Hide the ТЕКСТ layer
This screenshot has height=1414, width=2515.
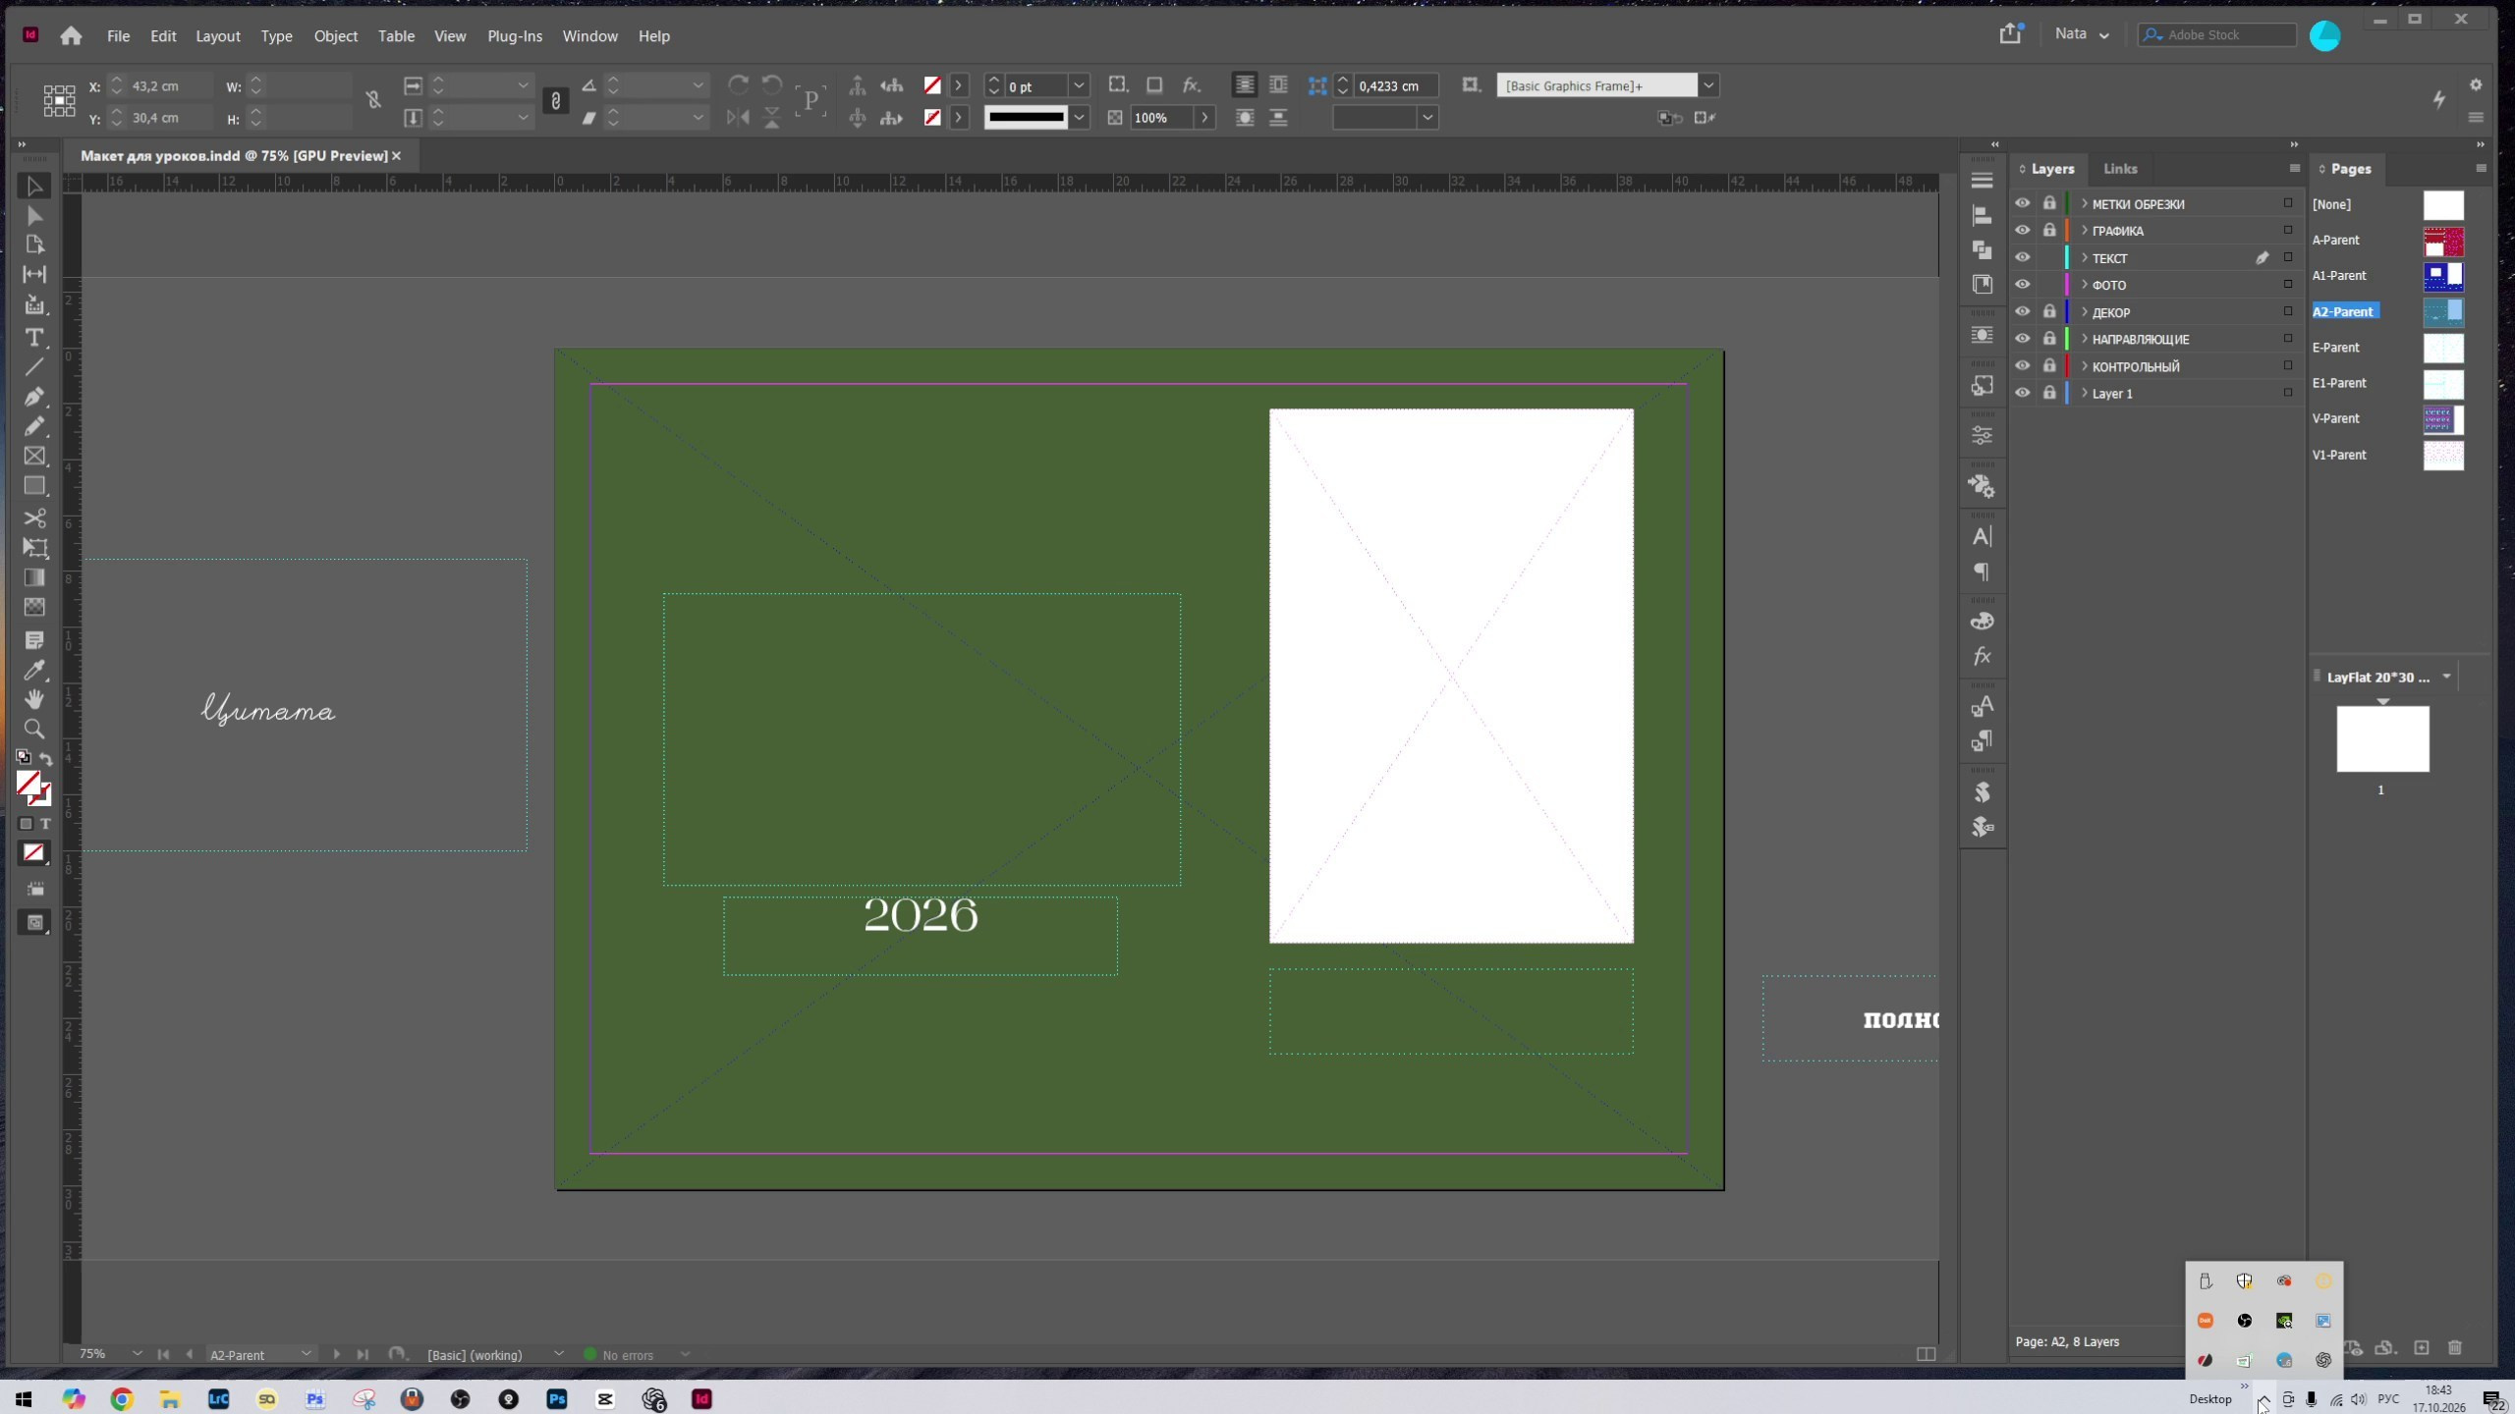(2022, 257)
